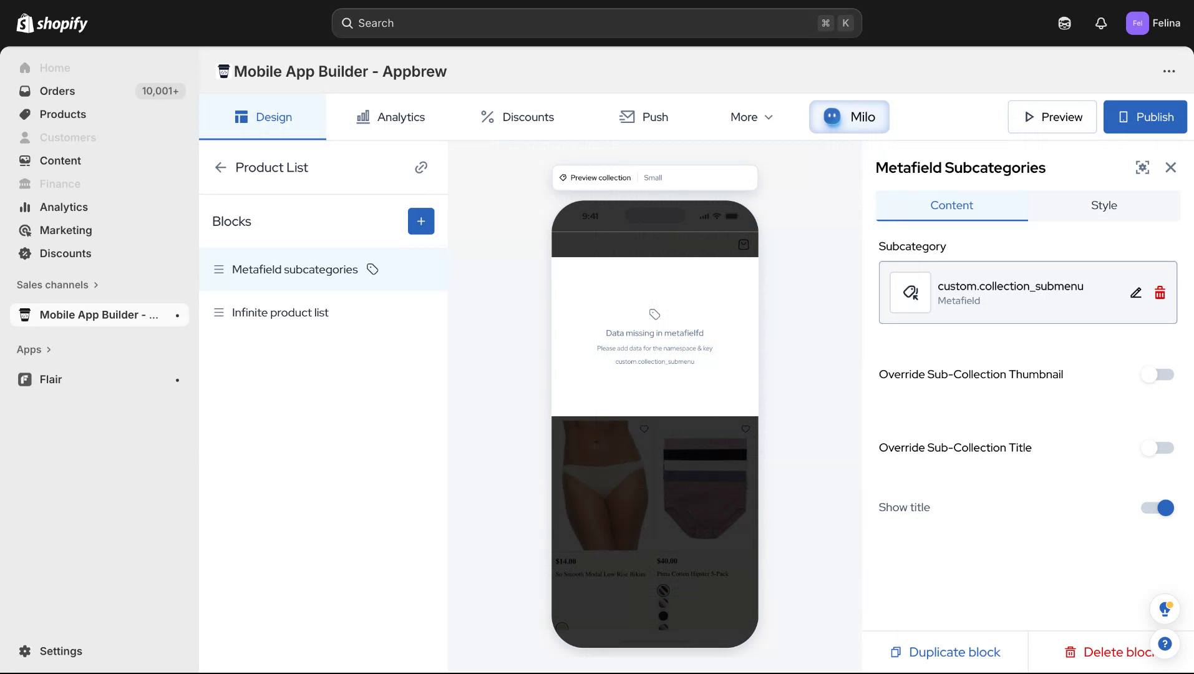Open the Discounts tab of the app builder
This screenshot has width=1194, height=674.
(517, 117)
